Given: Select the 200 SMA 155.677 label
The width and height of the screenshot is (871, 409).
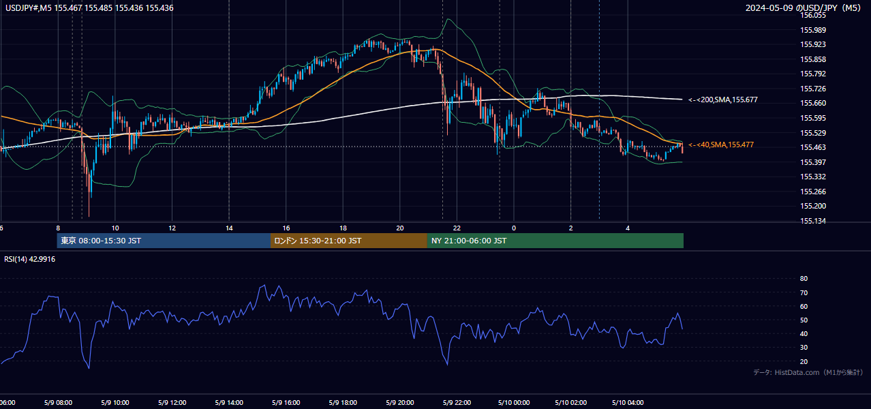Looking at the screenshot, I should [x=723, y=100].
